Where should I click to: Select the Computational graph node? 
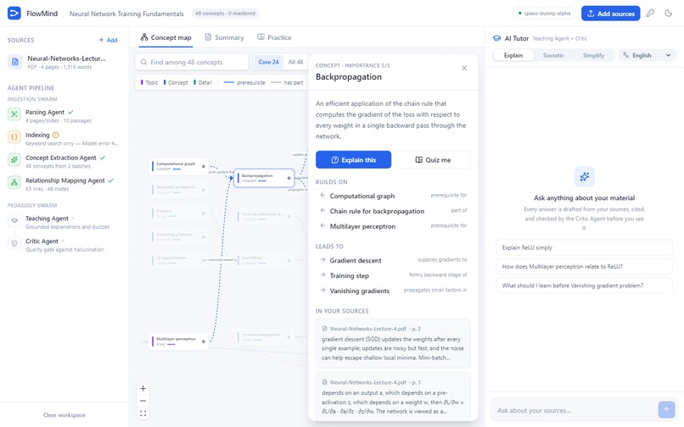[x=178, y=166]
